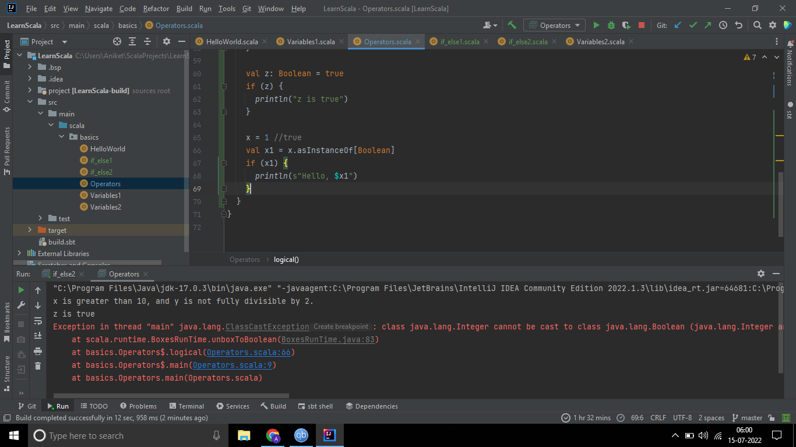Image resolution: width=796 pixels, height=447 pixels.
Task: Click the master branch widget
Action: tap(747, 418)
